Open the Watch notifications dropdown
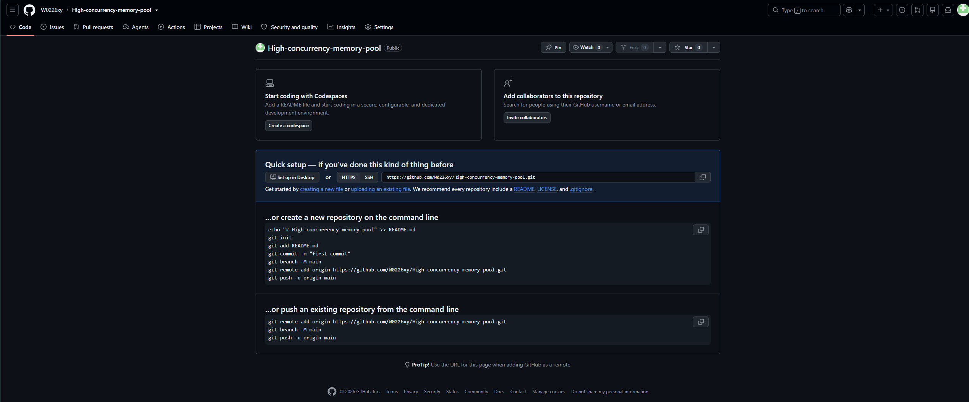Image resolution: width=969 pixels, height=402 pixels. tap(591, 47)
